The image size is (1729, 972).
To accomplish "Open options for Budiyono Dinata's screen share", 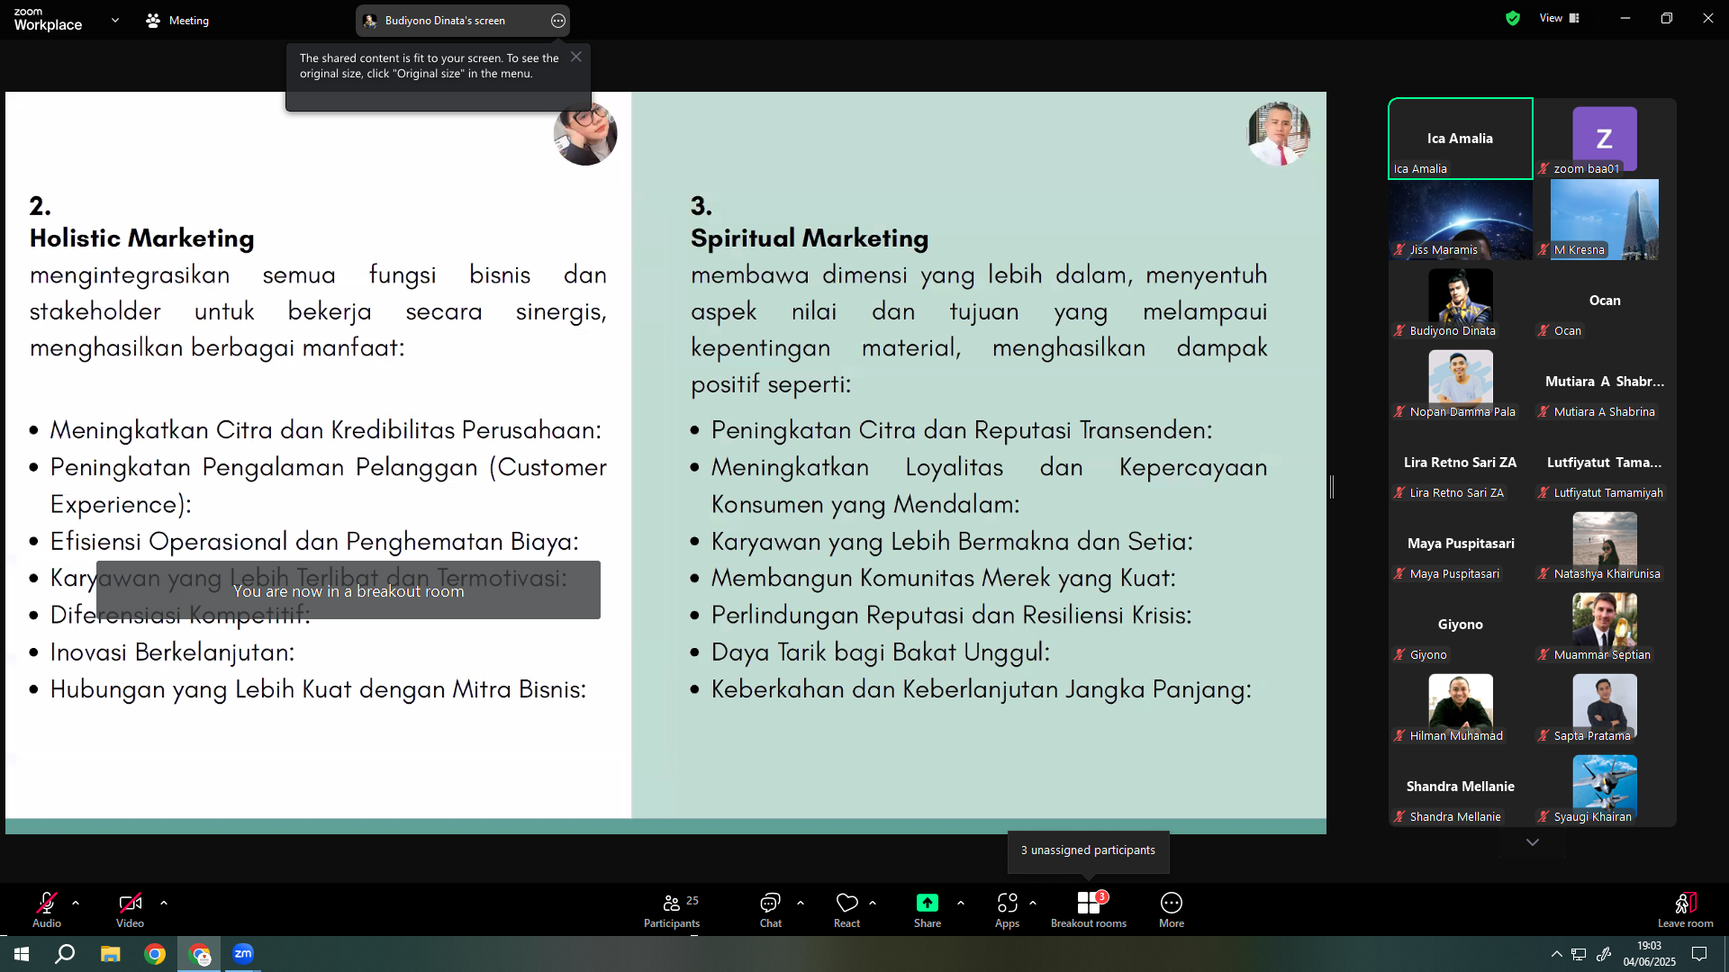I will (558, 21).
